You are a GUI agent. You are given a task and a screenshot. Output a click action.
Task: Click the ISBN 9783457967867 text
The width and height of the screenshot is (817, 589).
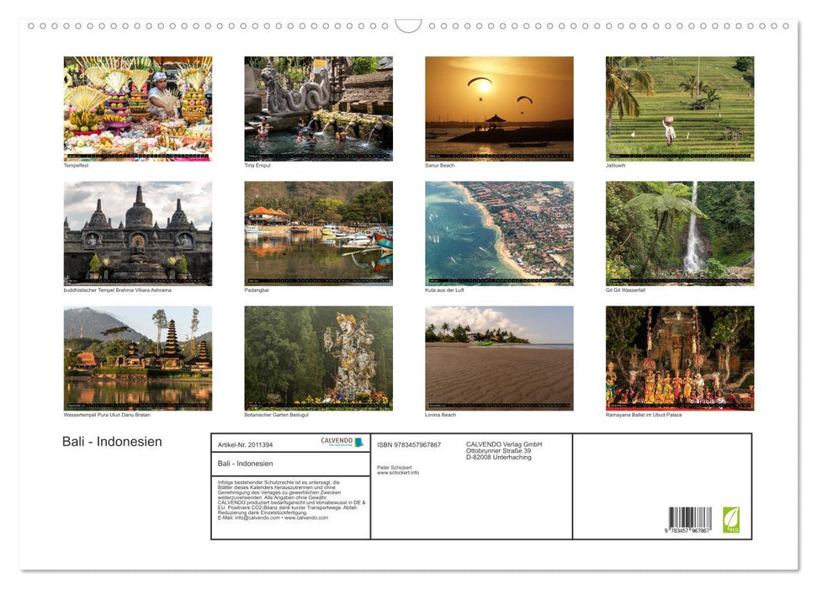(407, 444)
